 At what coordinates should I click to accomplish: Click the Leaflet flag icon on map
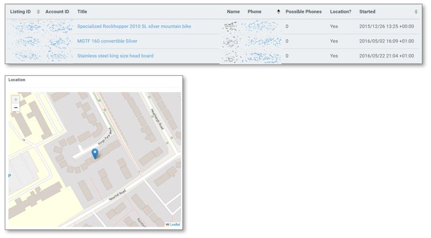click(x=167, y=225)
